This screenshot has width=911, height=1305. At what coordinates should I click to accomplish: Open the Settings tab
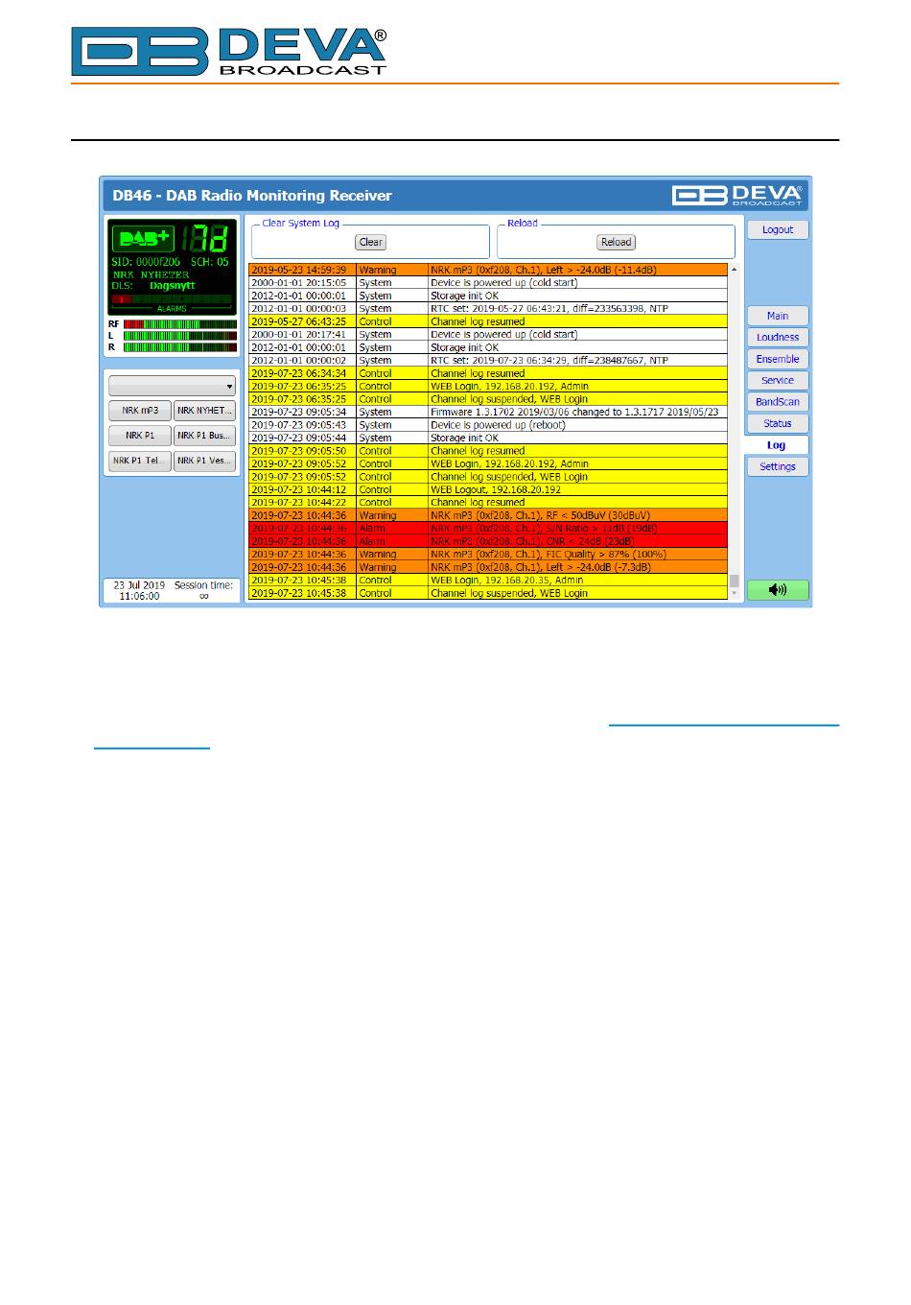778,466
